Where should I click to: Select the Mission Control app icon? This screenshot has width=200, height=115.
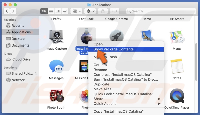84,66
